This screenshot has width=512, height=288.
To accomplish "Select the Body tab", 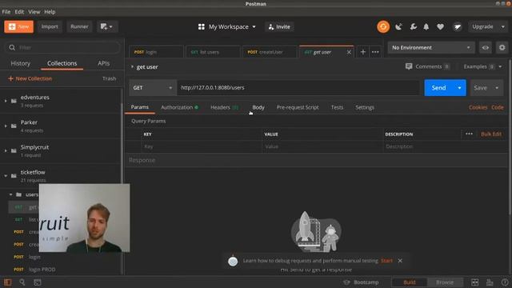I will click(258, 107).
